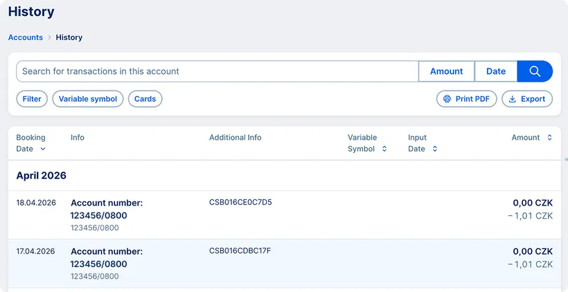Go to Accounts breadcrumb link

coord(26,37)
